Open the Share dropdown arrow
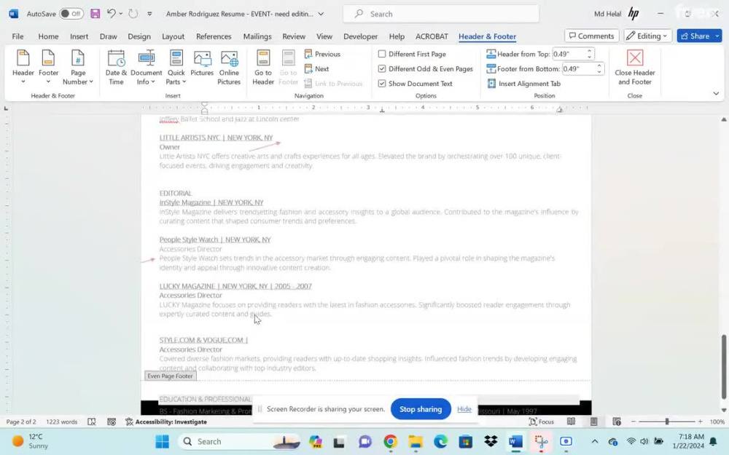729x455 pixels. pos(717,36)
